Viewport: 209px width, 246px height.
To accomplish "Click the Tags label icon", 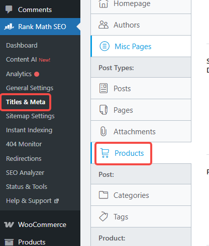I will click(103, 216).
